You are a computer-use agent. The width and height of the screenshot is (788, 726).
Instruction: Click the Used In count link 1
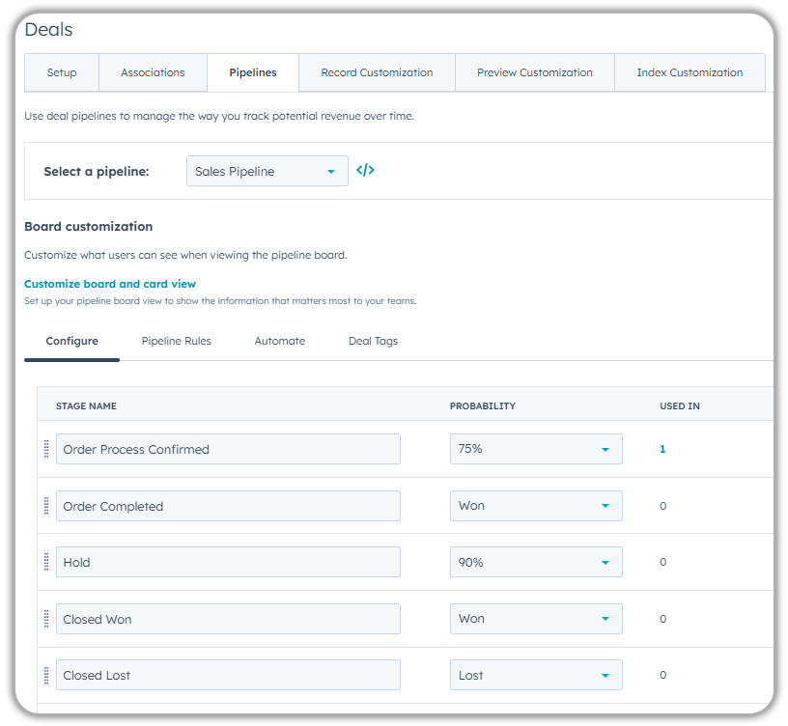point(662,449)
